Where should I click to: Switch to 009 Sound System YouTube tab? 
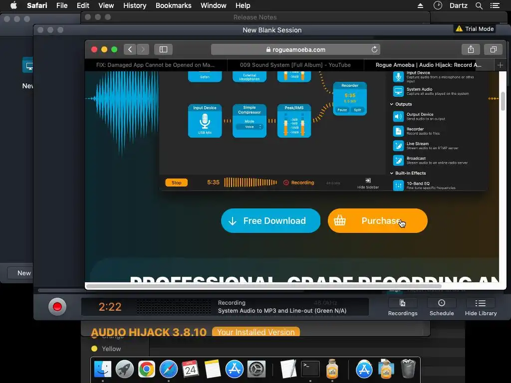295,65
